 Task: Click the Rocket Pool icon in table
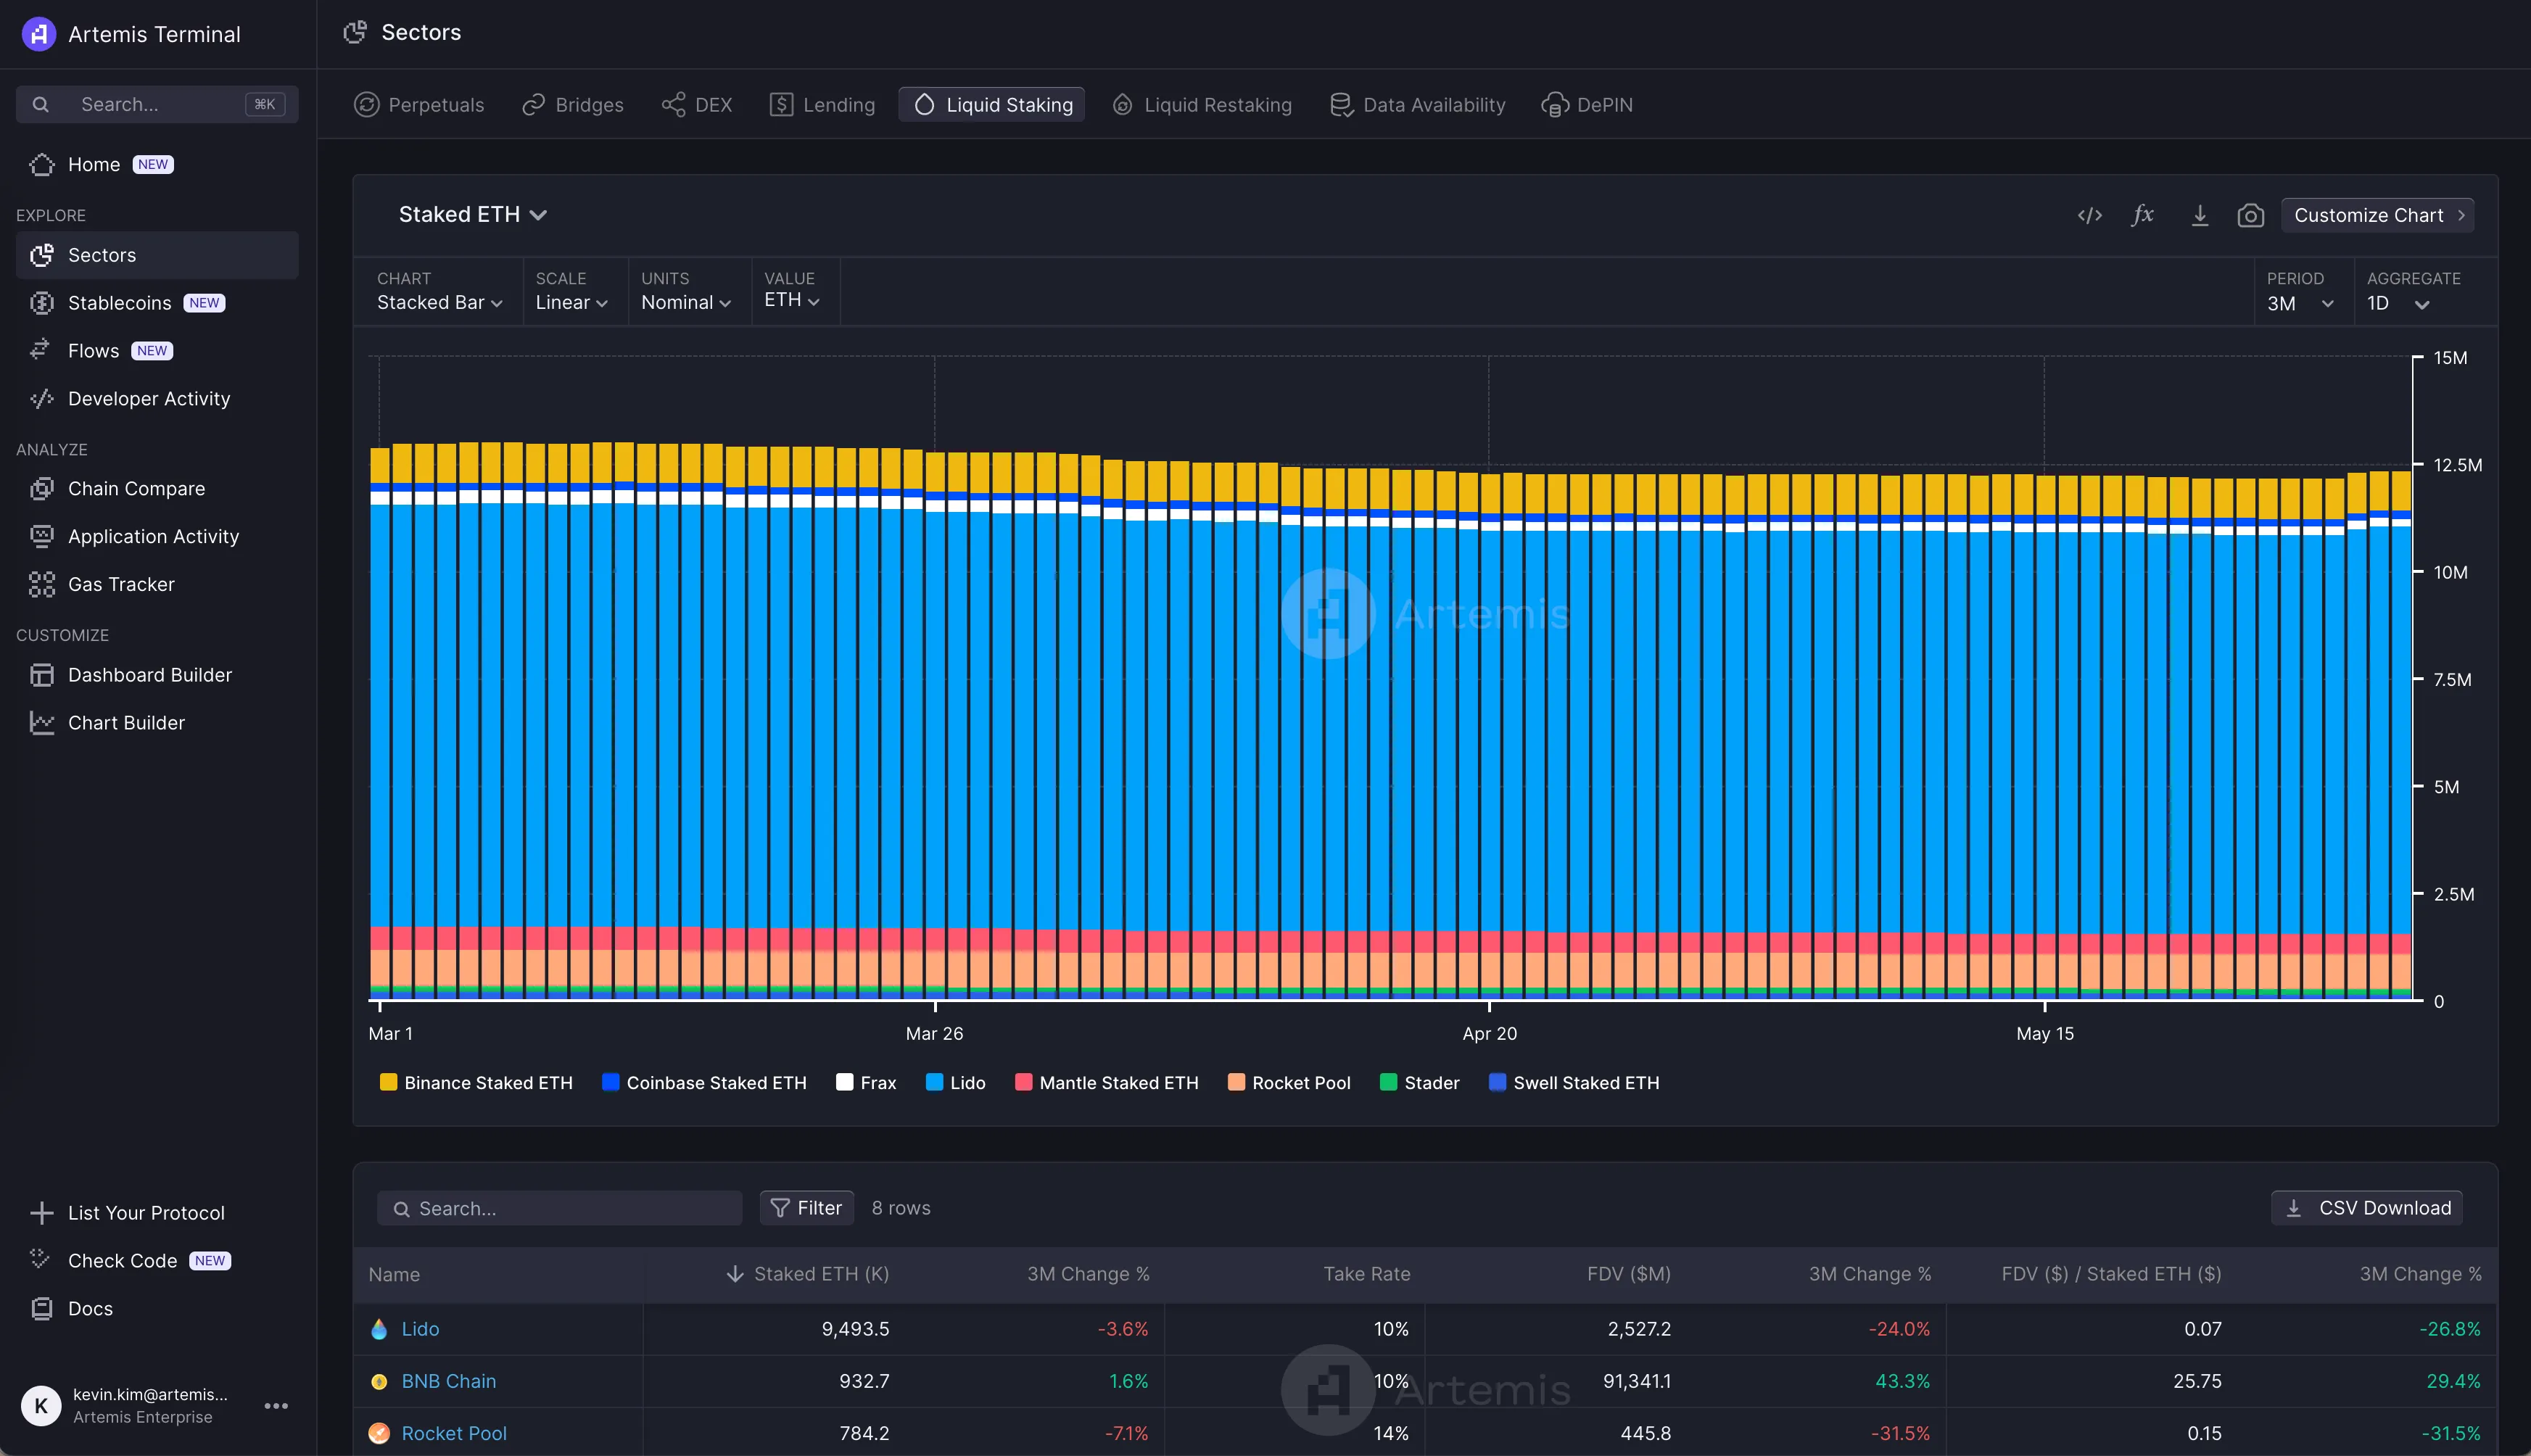tap(379, 1433)
